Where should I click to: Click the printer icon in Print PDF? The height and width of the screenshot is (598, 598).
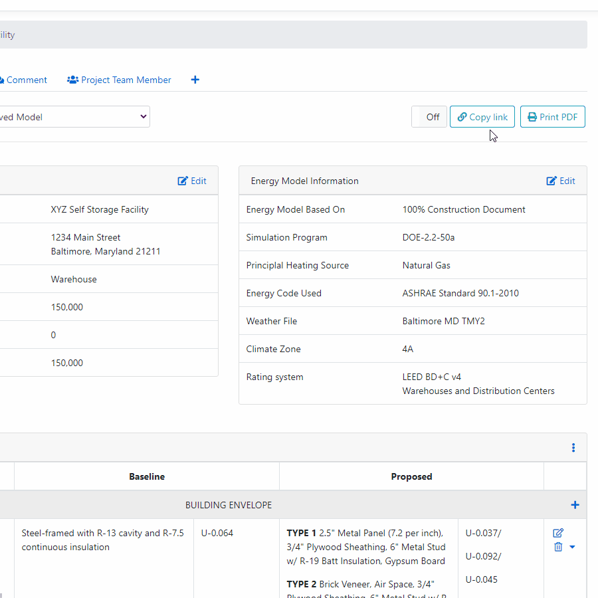pos(532,117)
